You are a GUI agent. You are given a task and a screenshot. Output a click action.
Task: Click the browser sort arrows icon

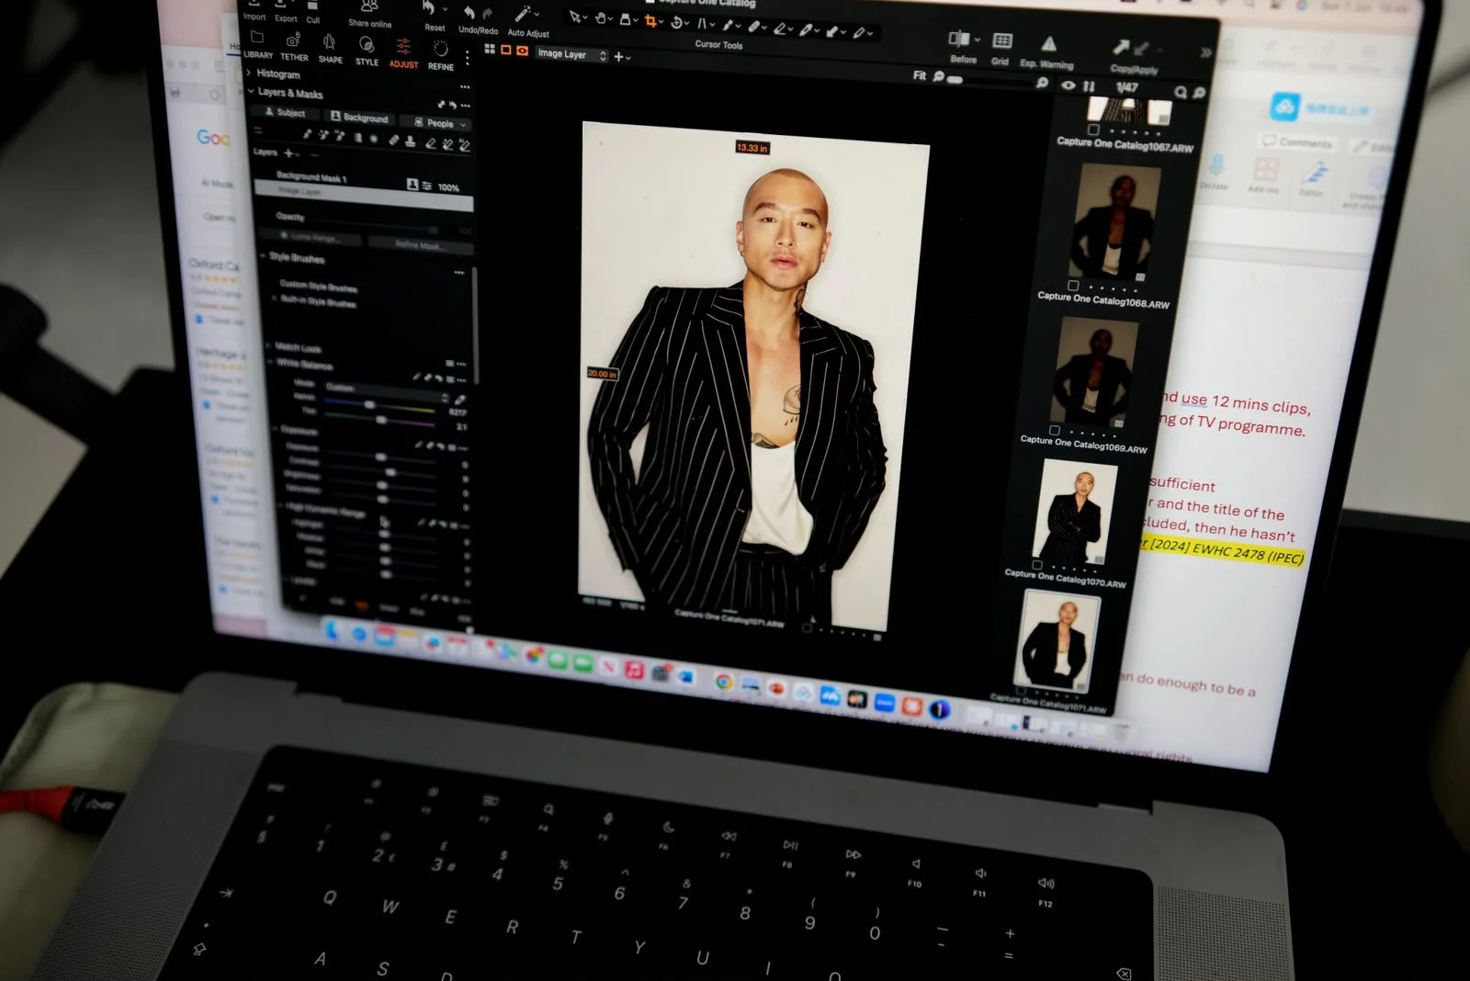point(1089,85)
